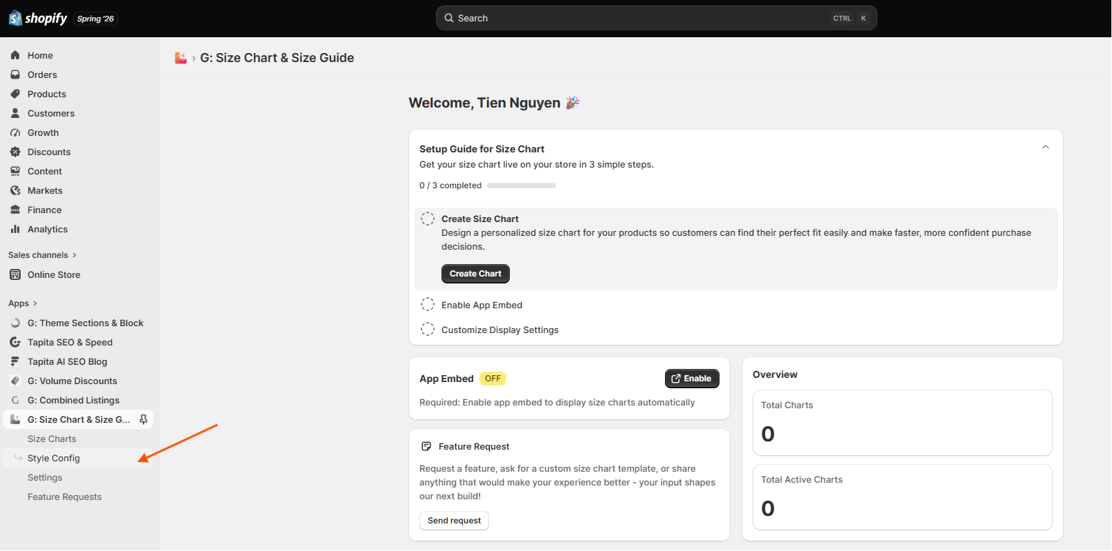
Task: Click the app icon in the breadcrumb
Action: coord(181,58)
